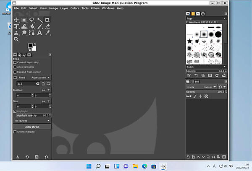Image resolution: width=252 pixels, height=171 pixels.
Task: Open the Aspect ratio dropdown
Action: (40, 78)
